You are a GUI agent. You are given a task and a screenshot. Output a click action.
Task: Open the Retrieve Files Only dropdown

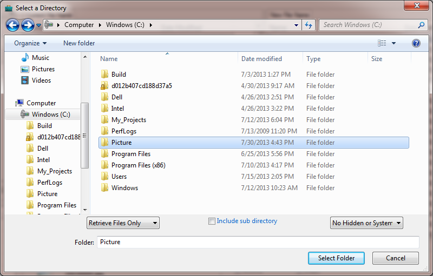pyautogui.click(x=123, y=223)
